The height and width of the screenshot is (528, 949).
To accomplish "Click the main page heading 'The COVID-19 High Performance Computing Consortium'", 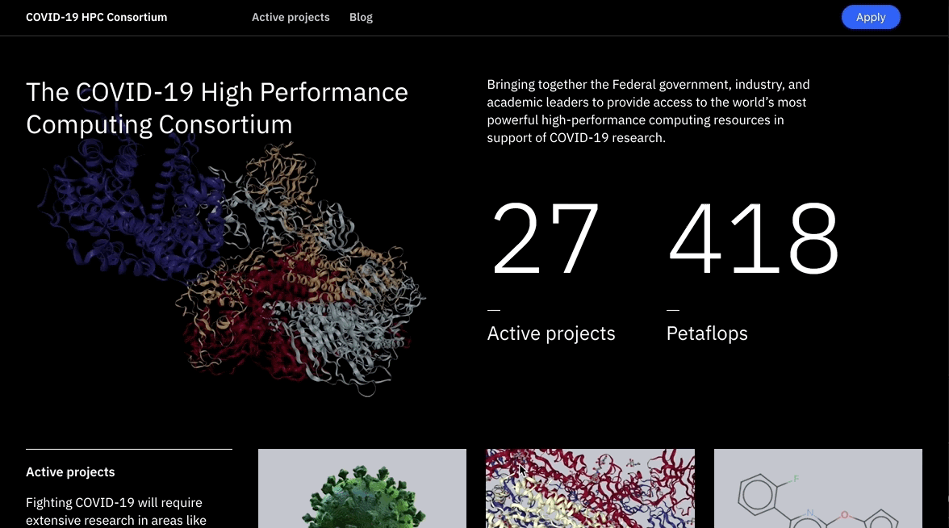I will 216,108.
